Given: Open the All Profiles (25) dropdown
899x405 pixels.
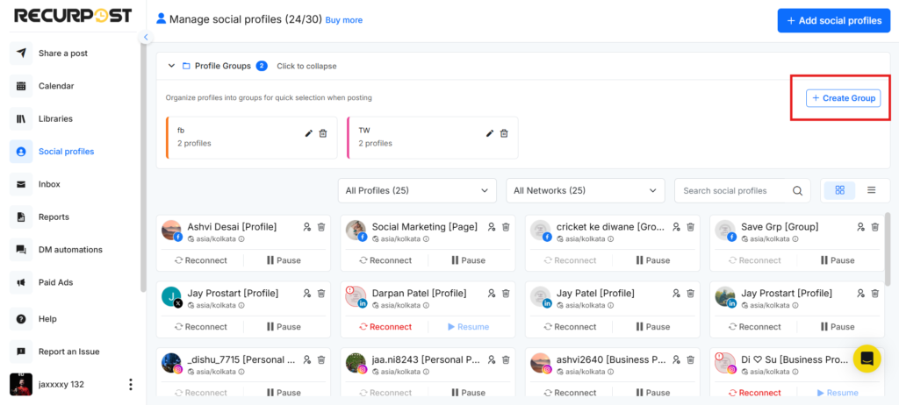Looking at the screenshot, I should 417,191.
